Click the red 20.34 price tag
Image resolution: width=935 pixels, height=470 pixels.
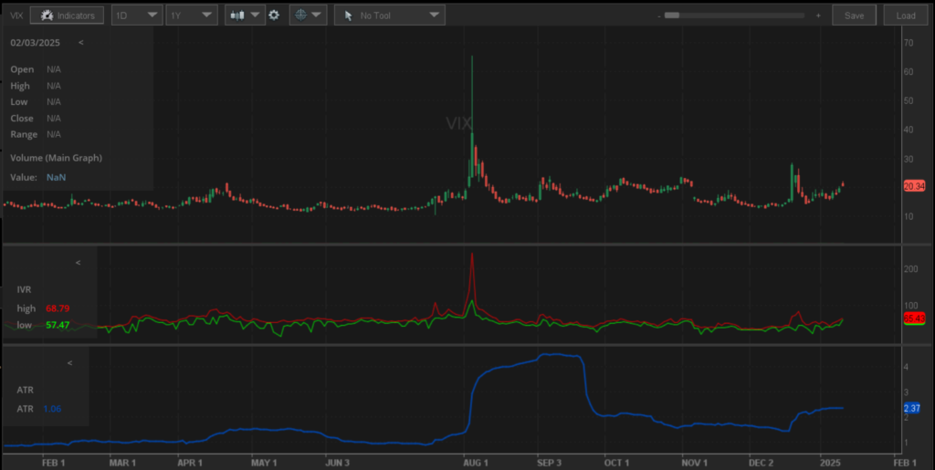(x=914, y=185)
